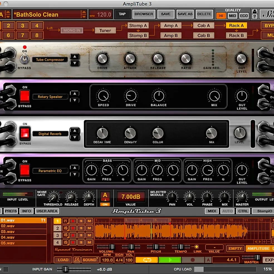
Task: Open help with the question mark icon
Action: coord(255,17)
